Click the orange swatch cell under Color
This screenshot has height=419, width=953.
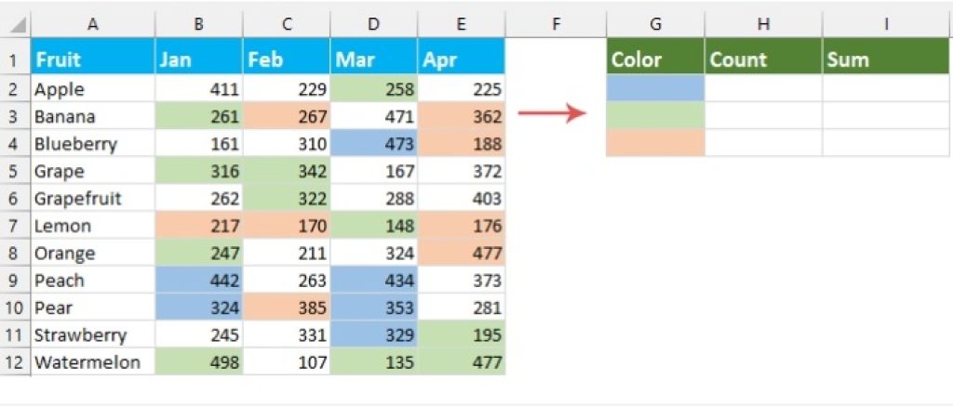(655, 143)
